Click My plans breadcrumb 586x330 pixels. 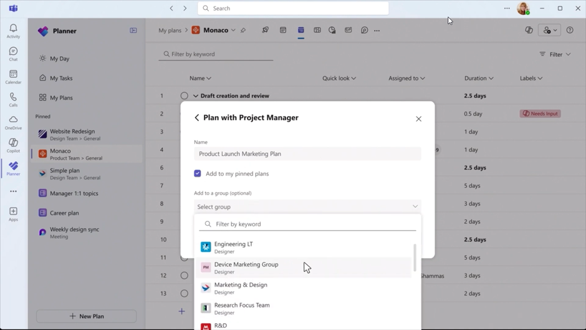coord(170,31)
